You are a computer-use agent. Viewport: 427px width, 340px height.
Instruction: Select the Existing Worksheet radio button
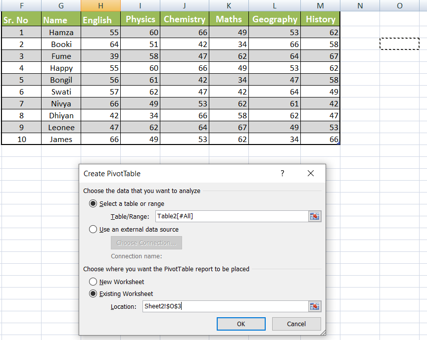click(93, 293)
